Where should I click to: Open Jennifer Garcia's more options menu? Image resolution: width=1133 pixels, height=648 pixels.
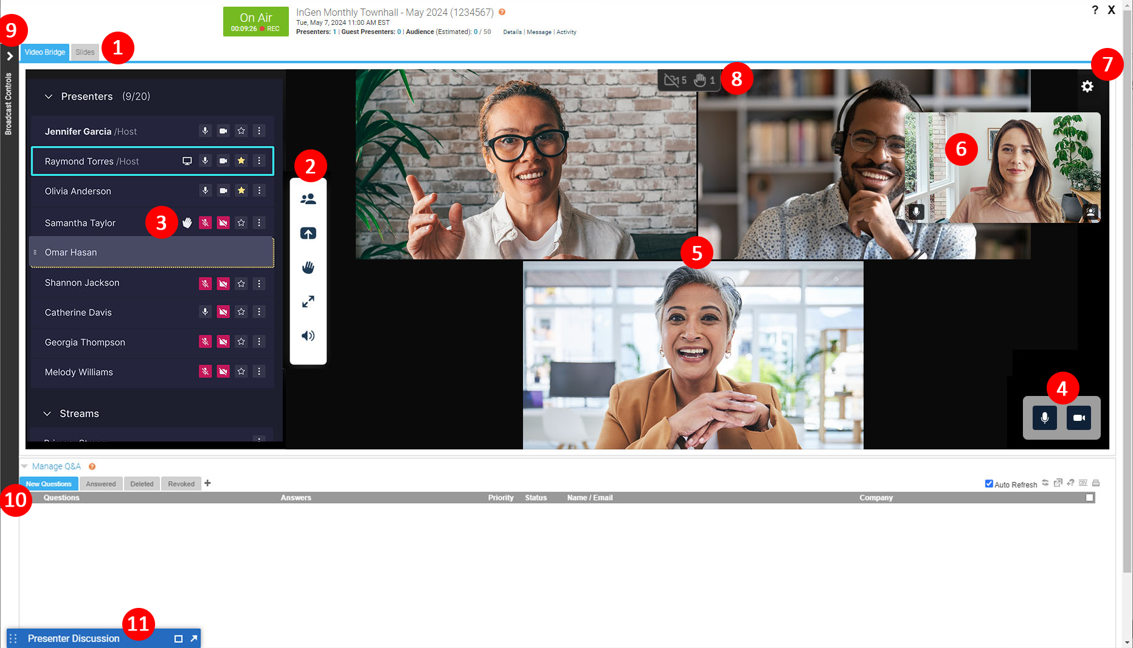[259, 131]
